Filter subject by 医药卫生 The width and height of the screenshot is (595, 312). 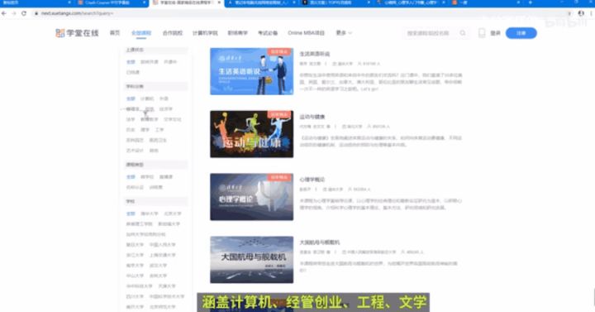[x=158, y=140]
